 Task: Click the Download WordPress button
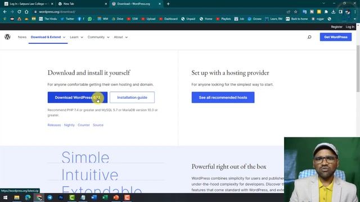pos(78,97)
